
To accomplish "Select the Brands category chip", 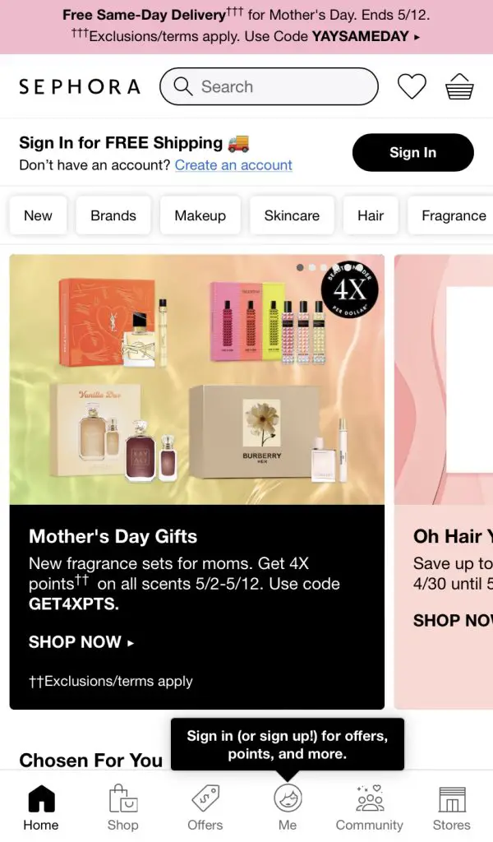I will [x=113, y=215].
